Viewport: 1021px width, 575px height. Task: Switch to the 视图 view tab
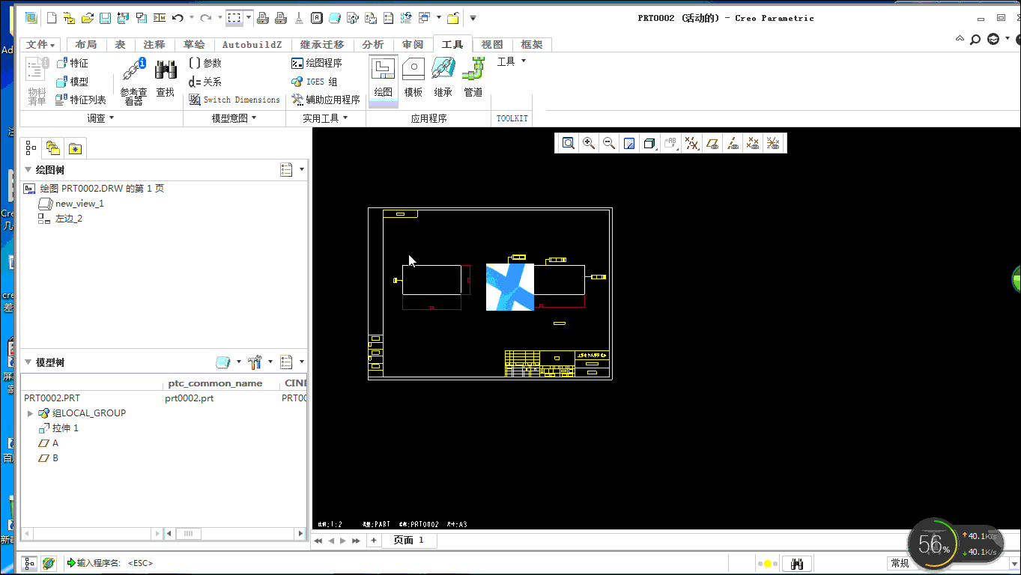492,45
